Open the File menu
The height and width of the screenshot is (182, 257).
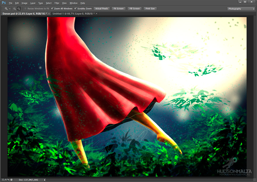(x=11, y=3)
